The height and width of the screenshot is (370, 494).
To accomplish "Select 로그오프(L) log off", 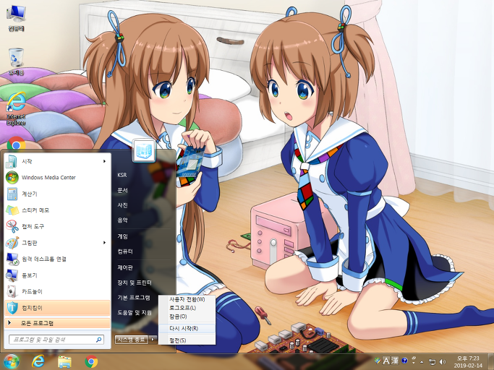I will (x=187, y=308).
